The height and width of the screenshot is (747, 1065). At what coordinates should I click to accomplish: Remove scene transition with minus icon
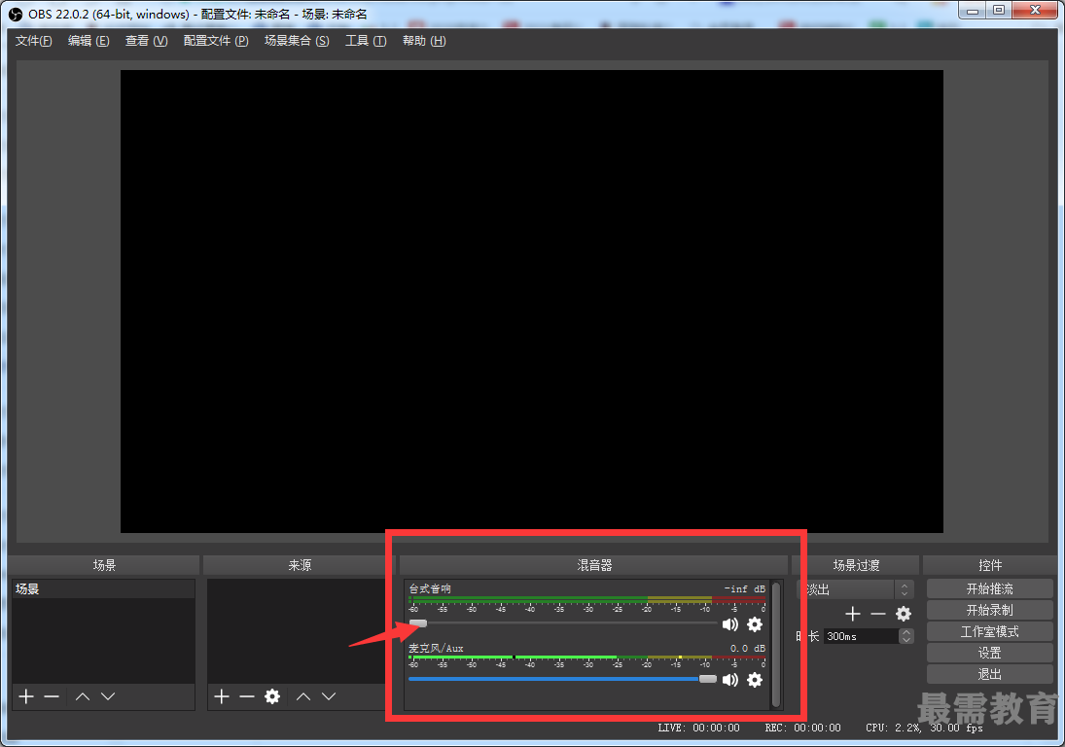tap(878, 614)
